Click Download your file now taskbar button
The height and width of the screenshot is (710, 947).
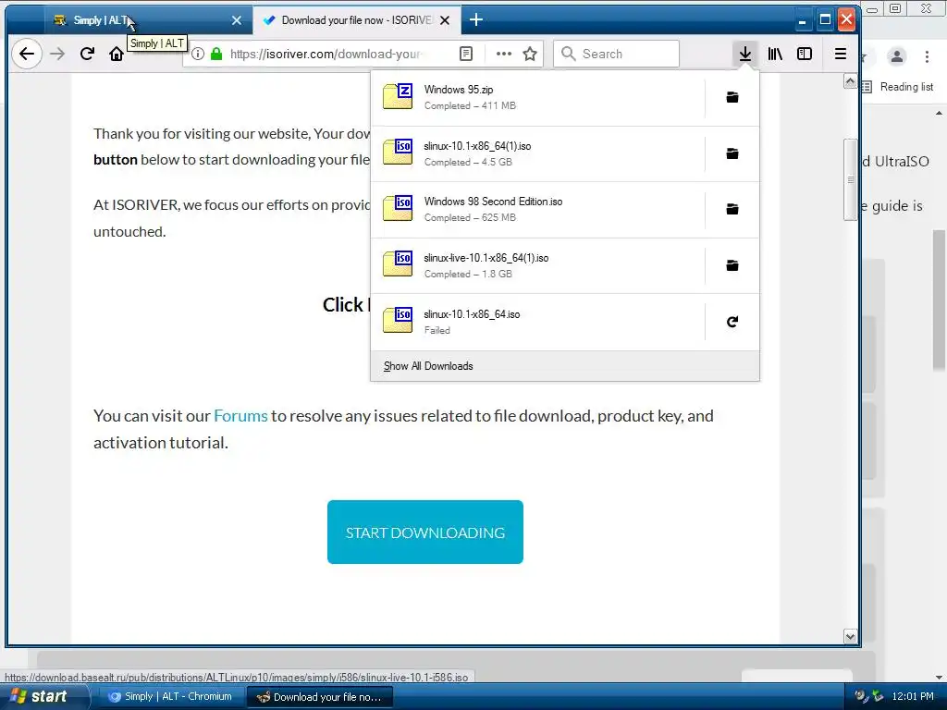(320, 697)
